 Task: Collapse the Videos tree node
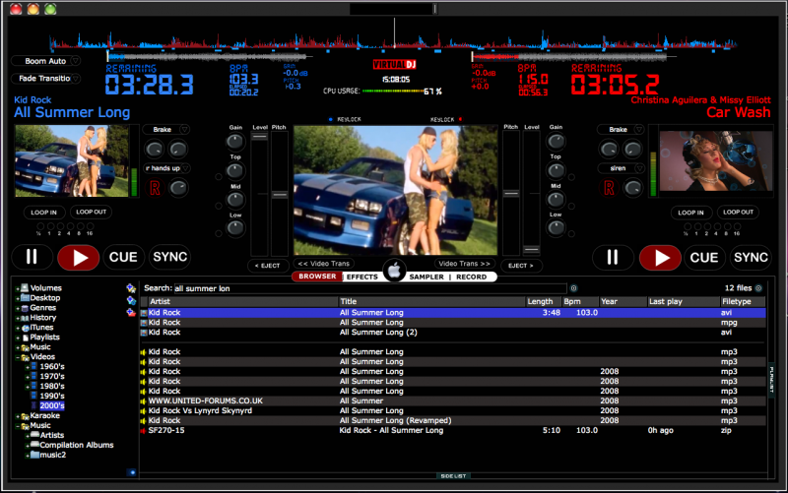[18, 357]
